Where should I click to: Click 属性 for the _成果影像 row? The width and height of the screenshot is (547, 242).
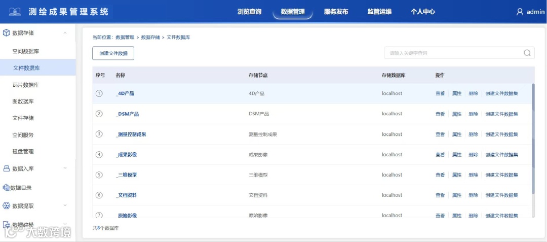[x=457, y=155]
